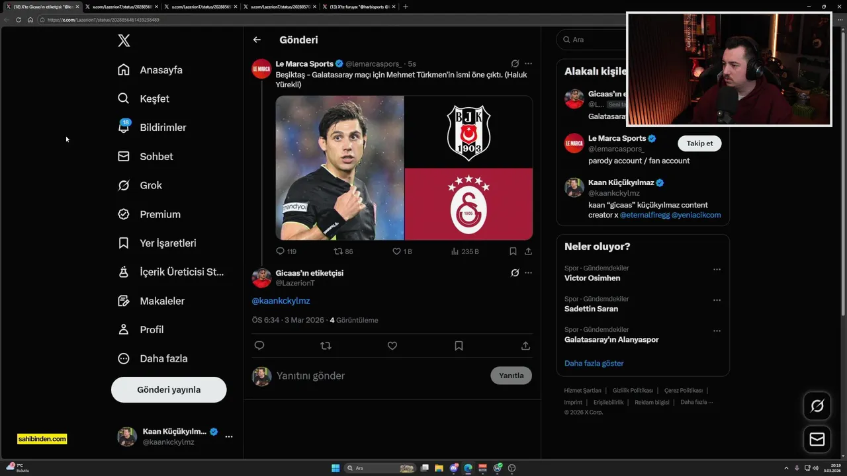Like the LazerionT post
This screenshot has height=476, width=847.
392,346
